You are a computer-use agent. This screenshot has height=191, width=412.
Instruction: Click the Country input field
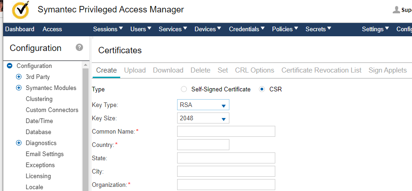point(203,145)
